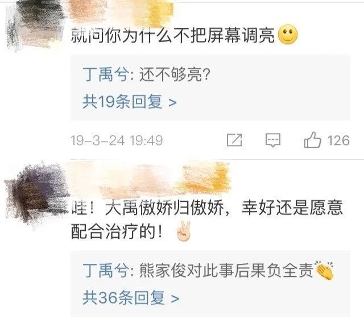Select comment text 就问你为什么不把屏幕调亮
Image resolution: width=364 pixels, height=323 pixels.
pos(173,35)
